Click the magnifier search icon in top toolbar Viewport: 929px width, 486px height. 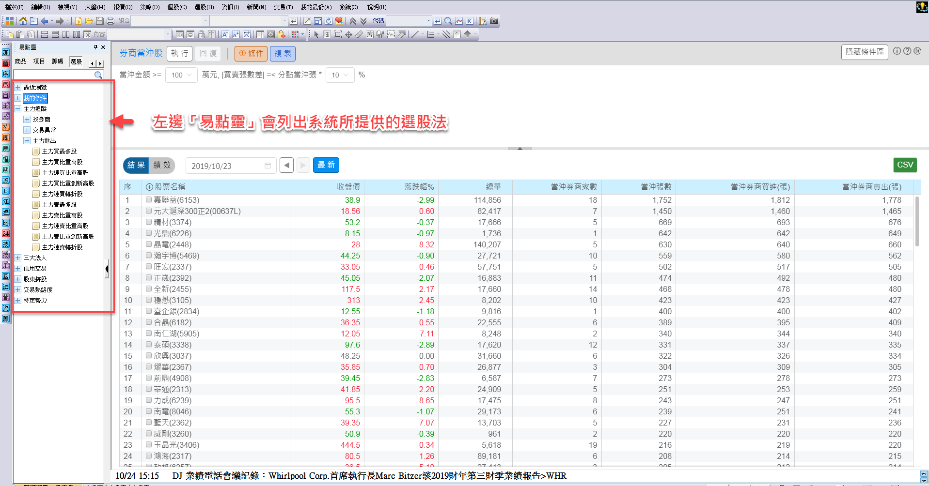point(448,21)
